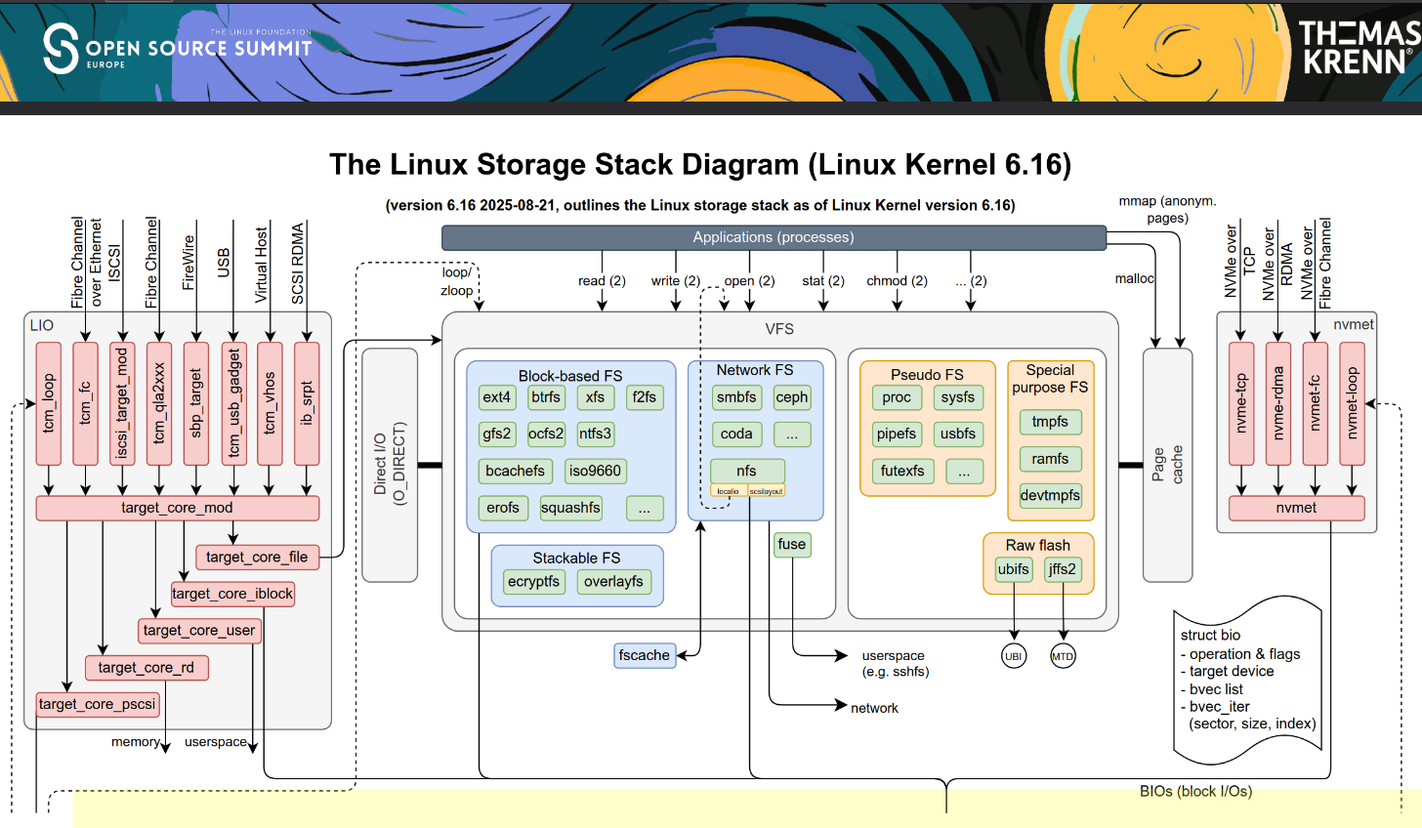The width and height of the screenshot is (1422, 828).
Task: Click the diagram title heading
Action: point(700,164)
